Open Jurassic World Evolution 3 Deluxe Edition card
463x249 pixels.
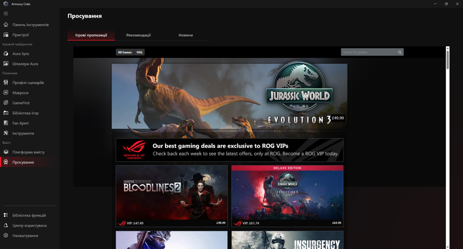(x=287, y=196)
